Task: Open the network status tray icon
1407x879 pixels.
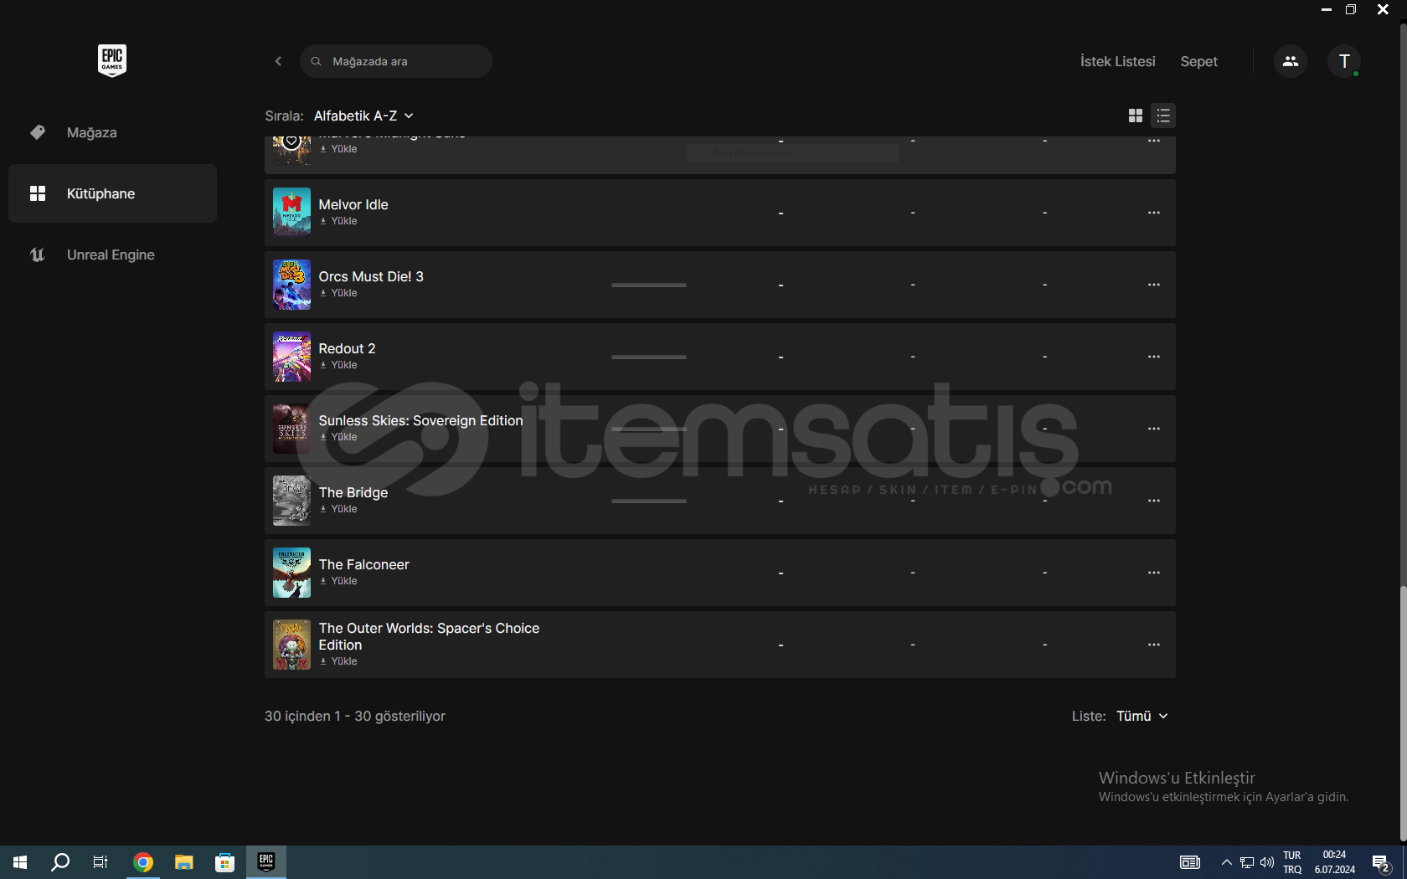Action: click(x=1247, y=862)
